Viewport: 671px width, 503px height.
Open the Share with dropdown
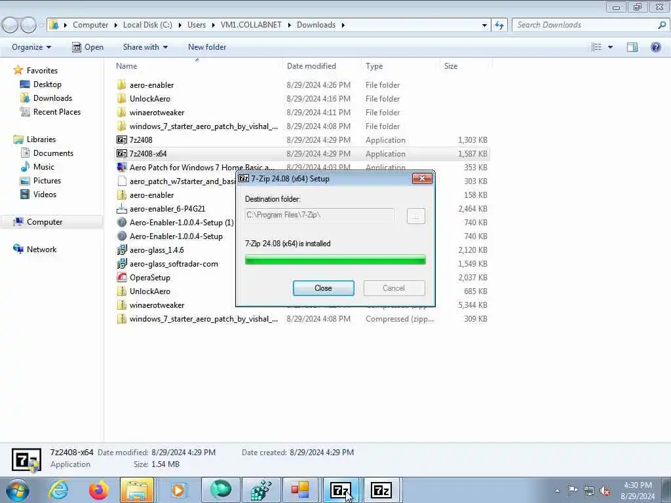[x=145, y=47]
